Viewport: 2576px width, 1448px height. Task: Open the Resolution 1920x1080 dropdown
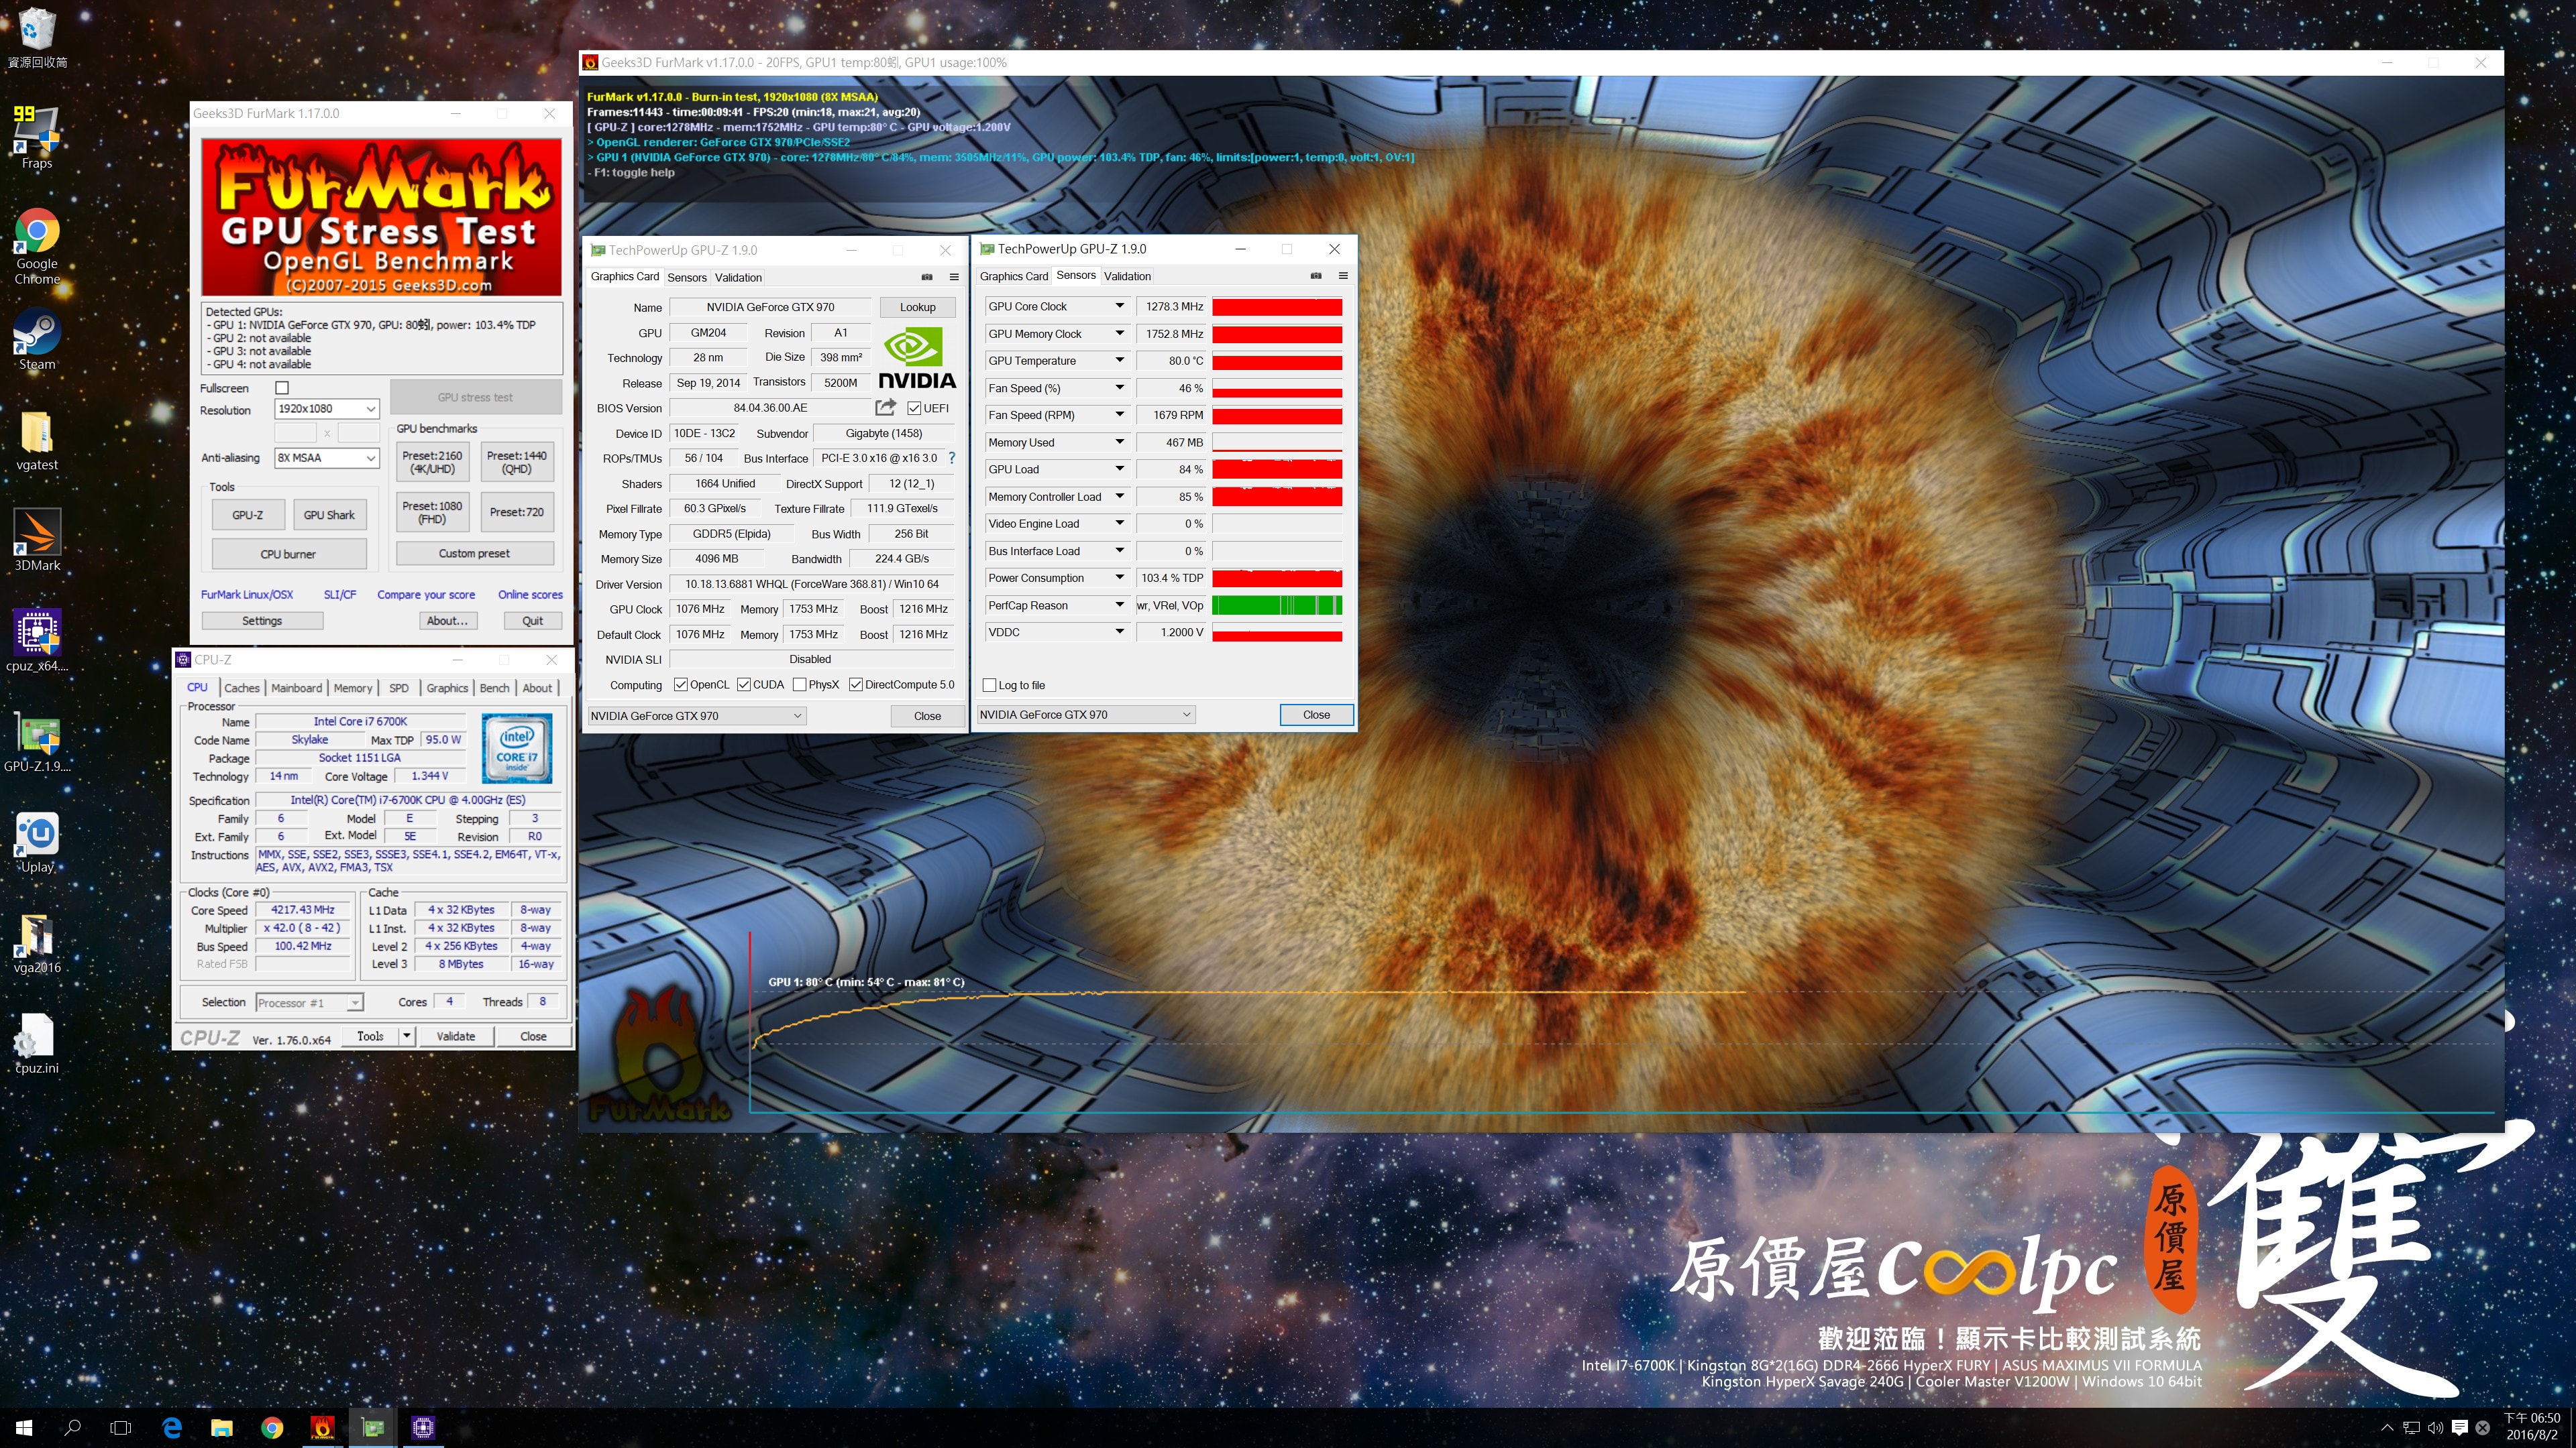coord(327,409)
